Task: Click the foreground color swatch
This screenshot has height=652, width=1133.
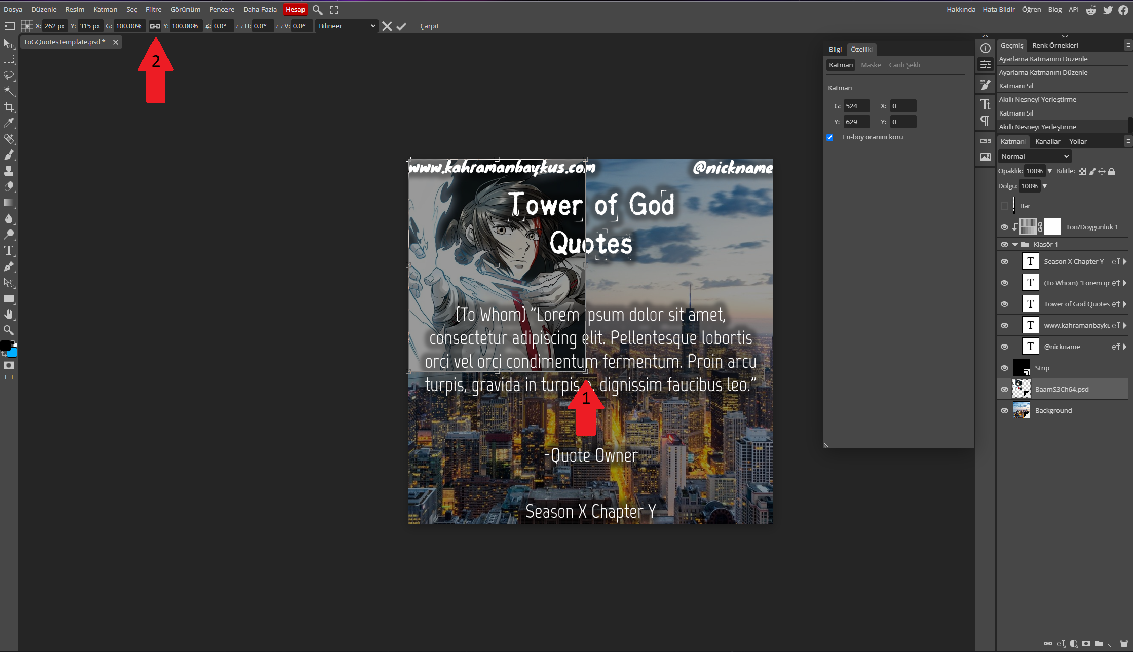Action: pyautogui.click(x=5, y=346)
